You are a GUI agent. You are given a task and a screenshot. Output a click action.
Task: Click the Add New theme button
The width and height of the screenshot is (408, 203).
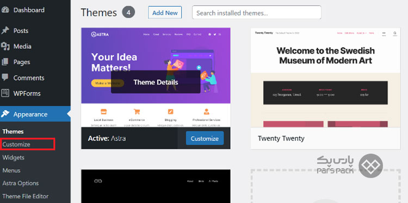pyautogui.click(x=165, y=12)
